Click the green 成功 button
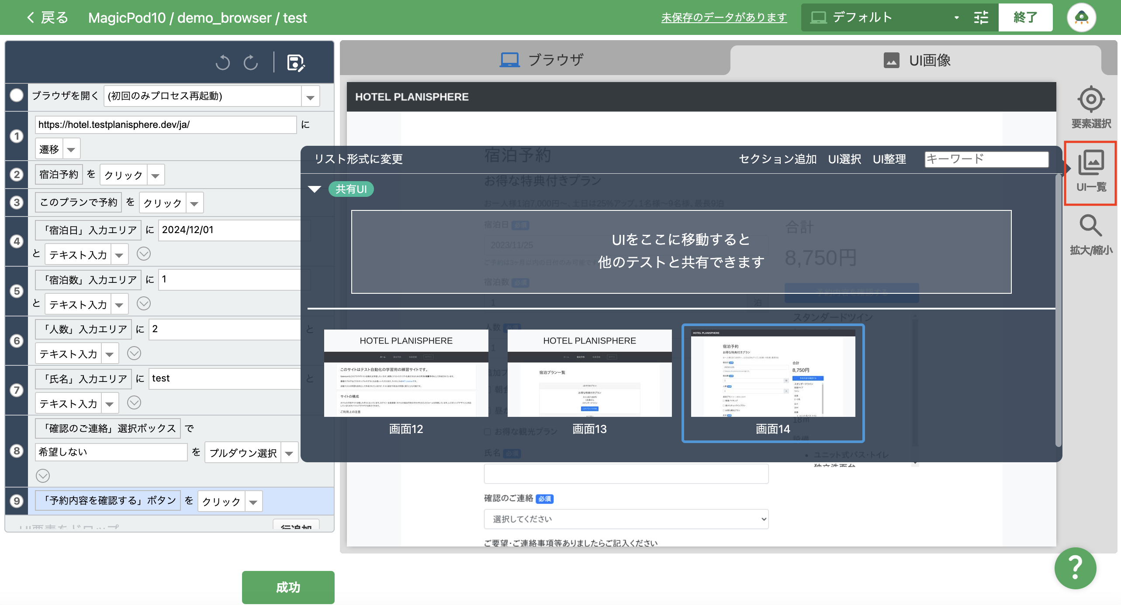The height and width of the screenshot is (605, 1121). point(288,587)
